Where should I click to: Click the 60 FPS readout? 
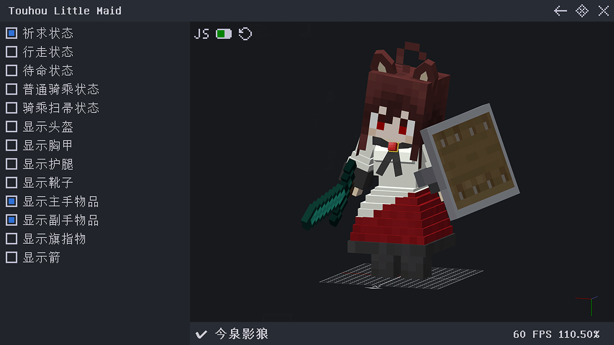(x=532, y=334)
